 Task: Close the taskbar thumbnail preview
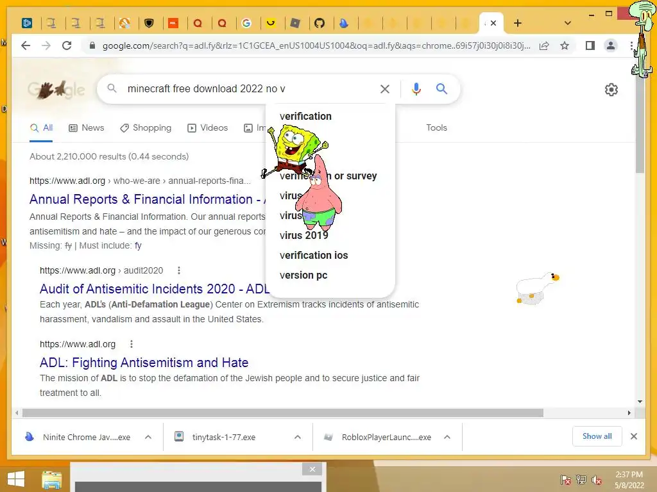[x=312, y=469]
